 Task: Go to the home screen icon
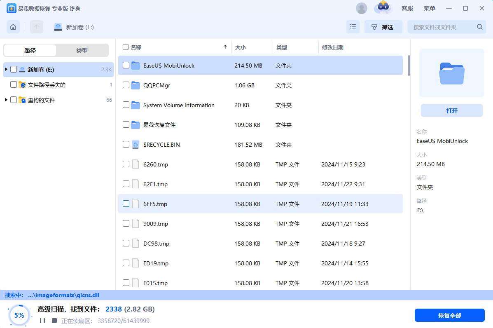(x=13, y=27)
